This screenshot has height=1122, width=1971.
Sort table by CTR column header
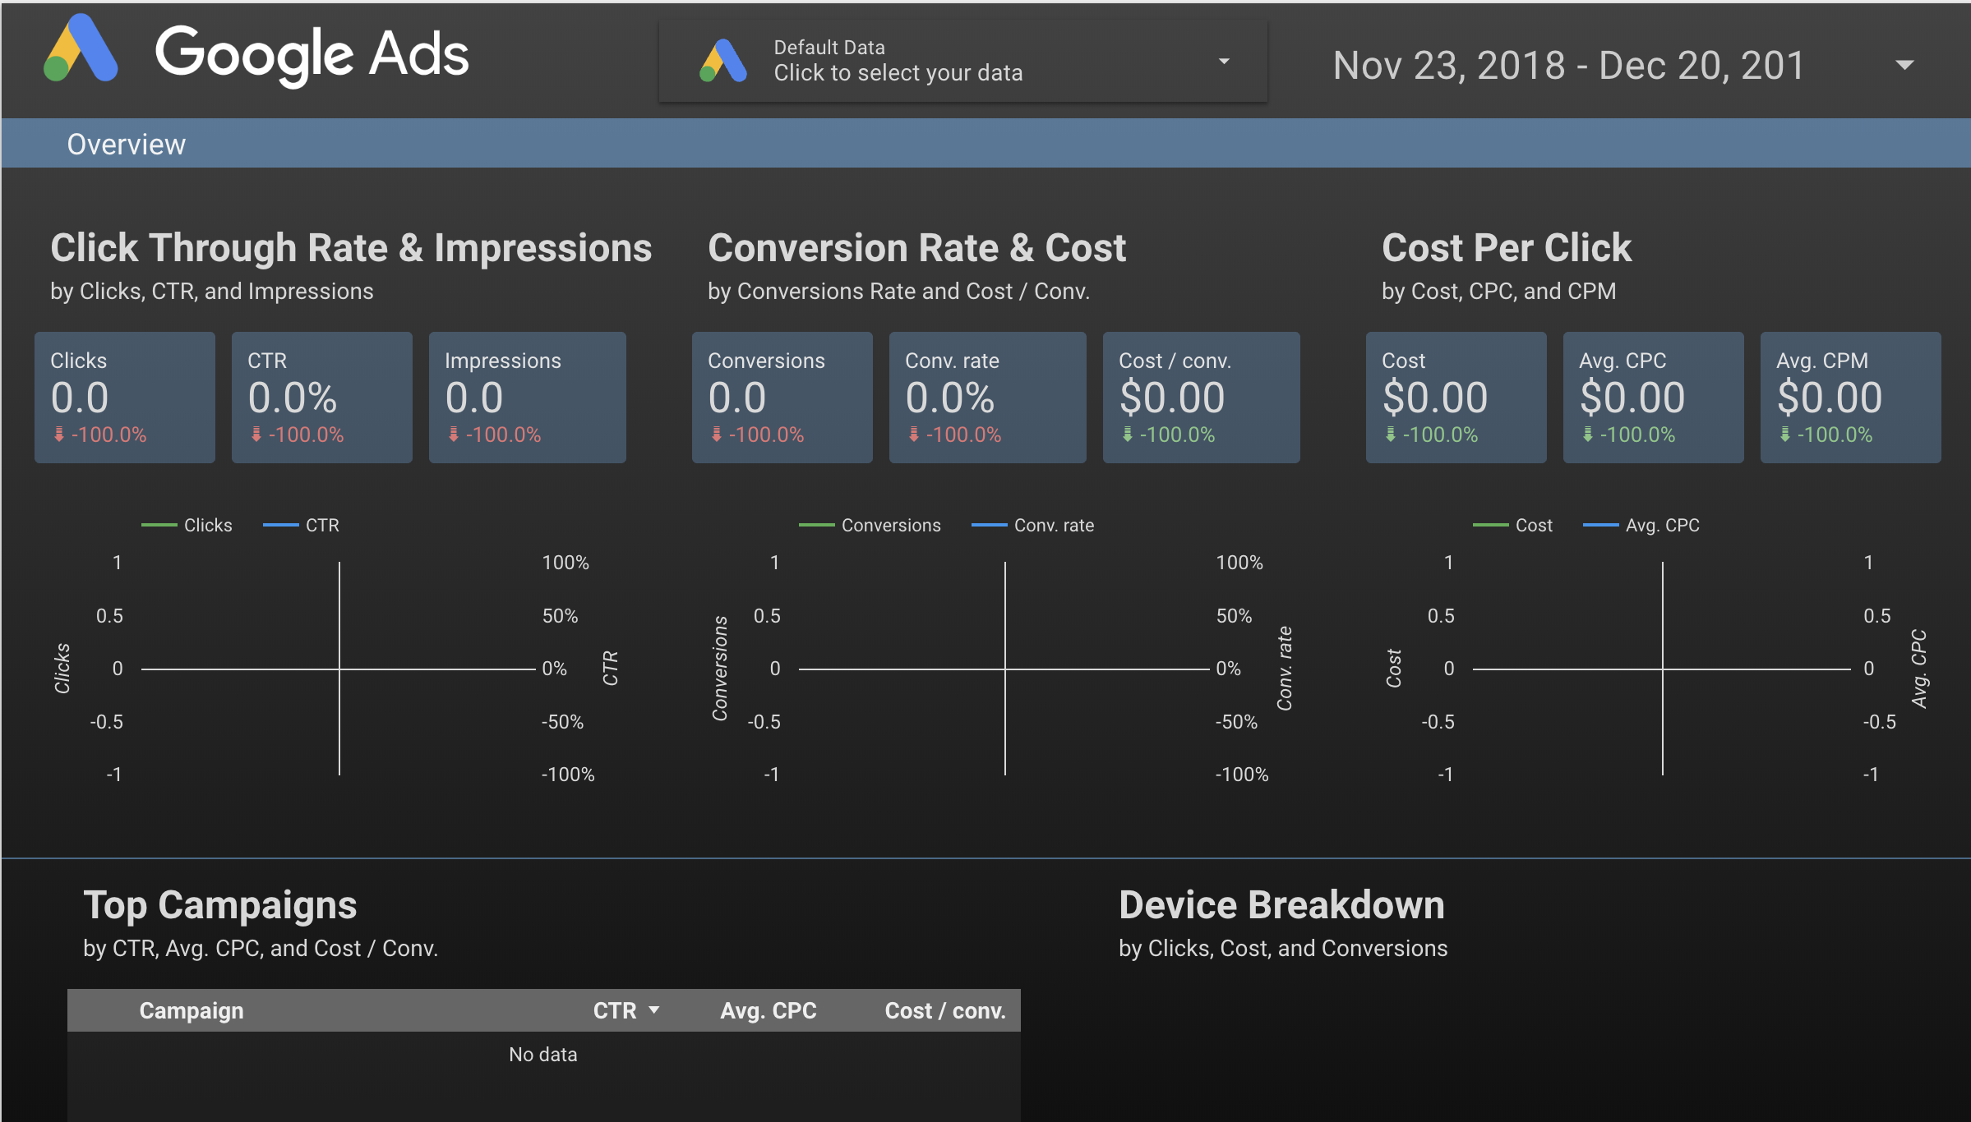[x=615, y=1010]
